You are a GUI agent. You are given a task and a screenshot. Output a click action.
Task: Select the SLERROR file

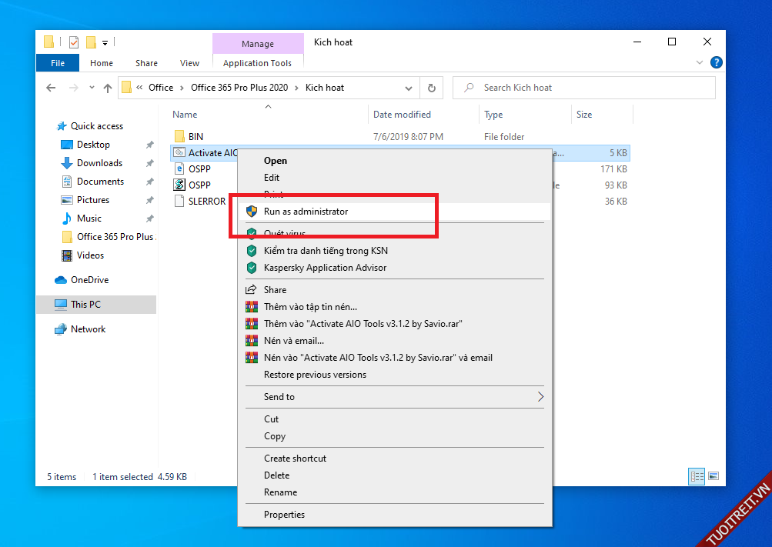tap(206, 202)
